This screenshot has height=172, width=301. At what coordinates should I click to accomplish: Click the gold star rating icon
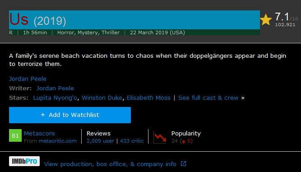pos(266,19)
